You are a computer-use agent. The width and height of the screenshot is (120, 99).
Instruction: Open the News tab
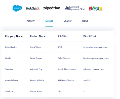point(85,21)
